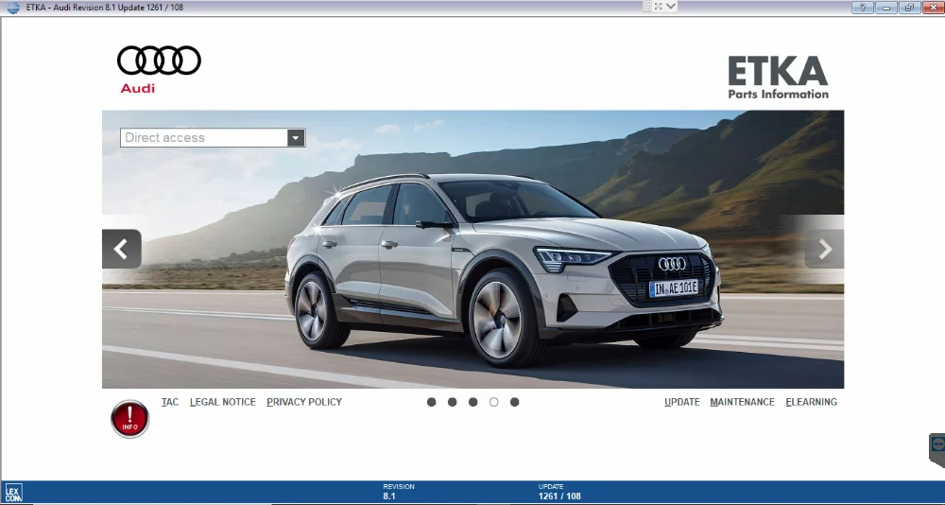
Task: Open the ELEARNING link
Action: coord(811,402)
